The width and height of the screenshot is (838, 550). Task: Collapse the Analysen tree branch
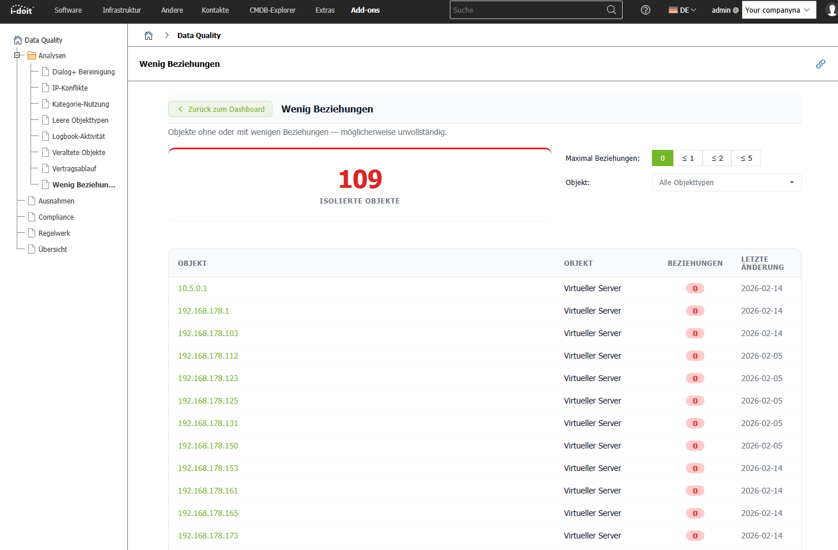click(16, 55)
